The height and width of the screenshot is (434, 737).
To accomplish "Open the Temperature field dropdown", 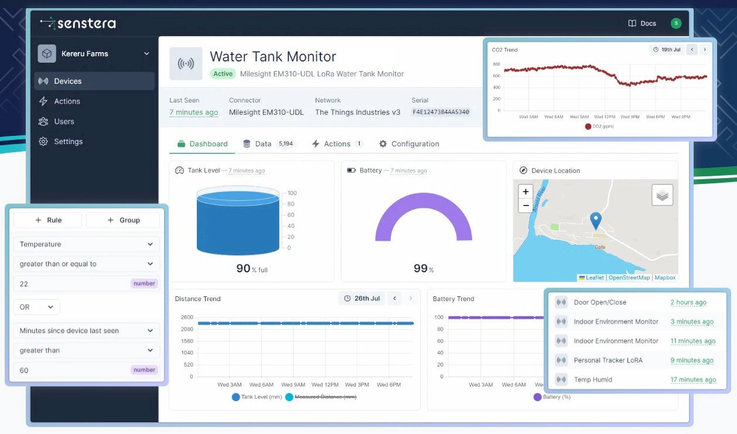I will [x=86, y=244].
